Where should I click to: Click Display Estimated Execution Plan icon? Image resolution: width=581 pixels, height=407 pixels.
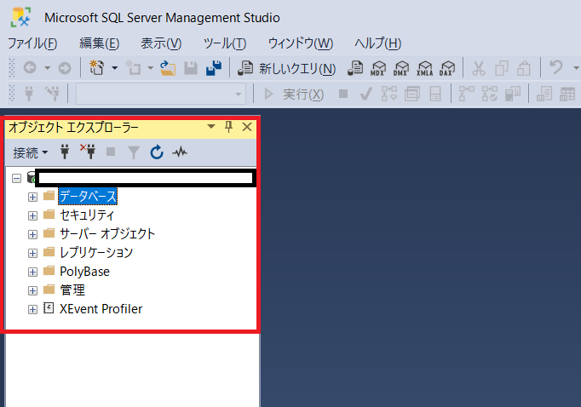pyautogui.click(x=389, y=94)
